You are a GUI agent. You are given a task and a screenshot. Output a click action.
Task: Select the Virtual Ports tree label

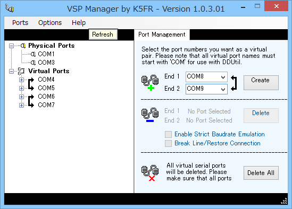click(x=48, y=71)
